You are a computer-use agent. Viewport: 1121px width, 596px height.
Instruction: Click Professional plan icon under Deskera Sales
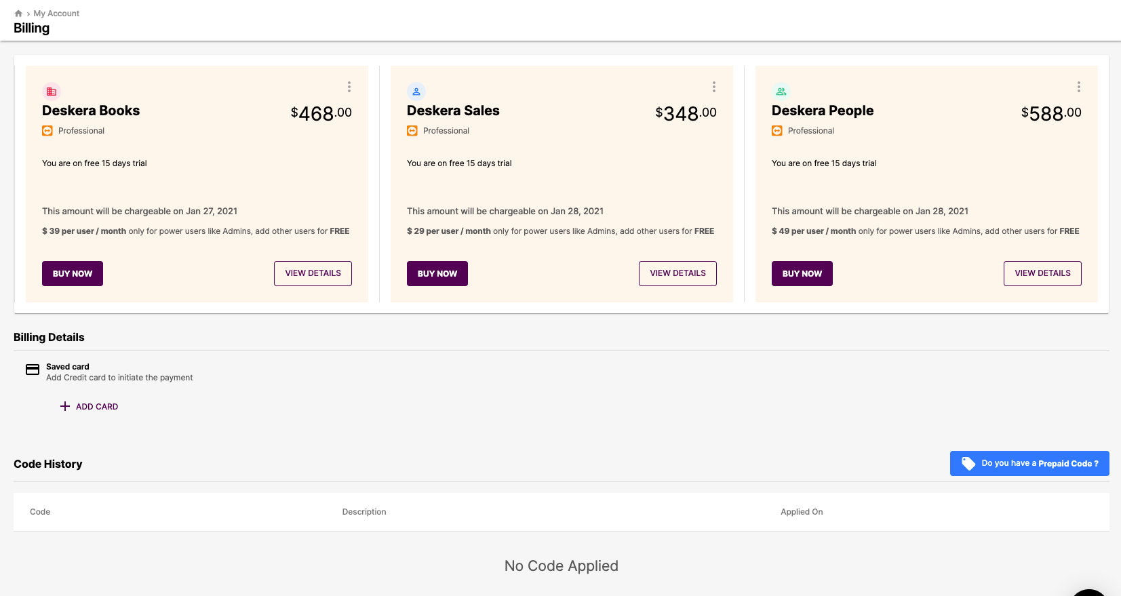[x=412, y=131]
